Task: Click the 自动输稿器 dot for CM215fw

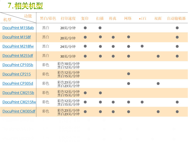Action: click(177, 102)
